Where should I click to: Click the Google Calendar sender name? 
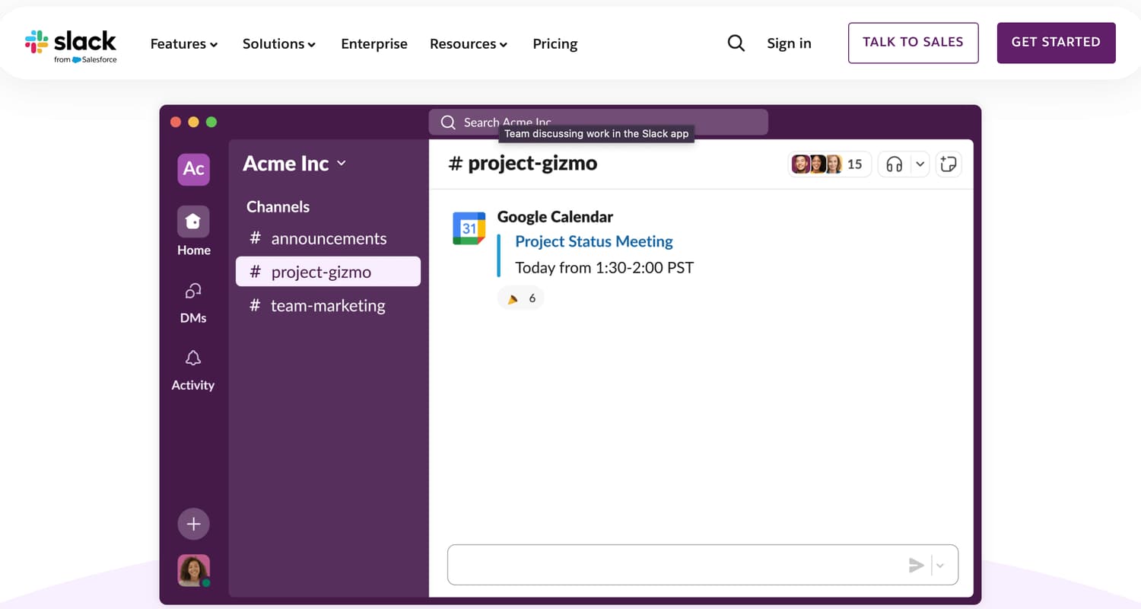[555, 217]
